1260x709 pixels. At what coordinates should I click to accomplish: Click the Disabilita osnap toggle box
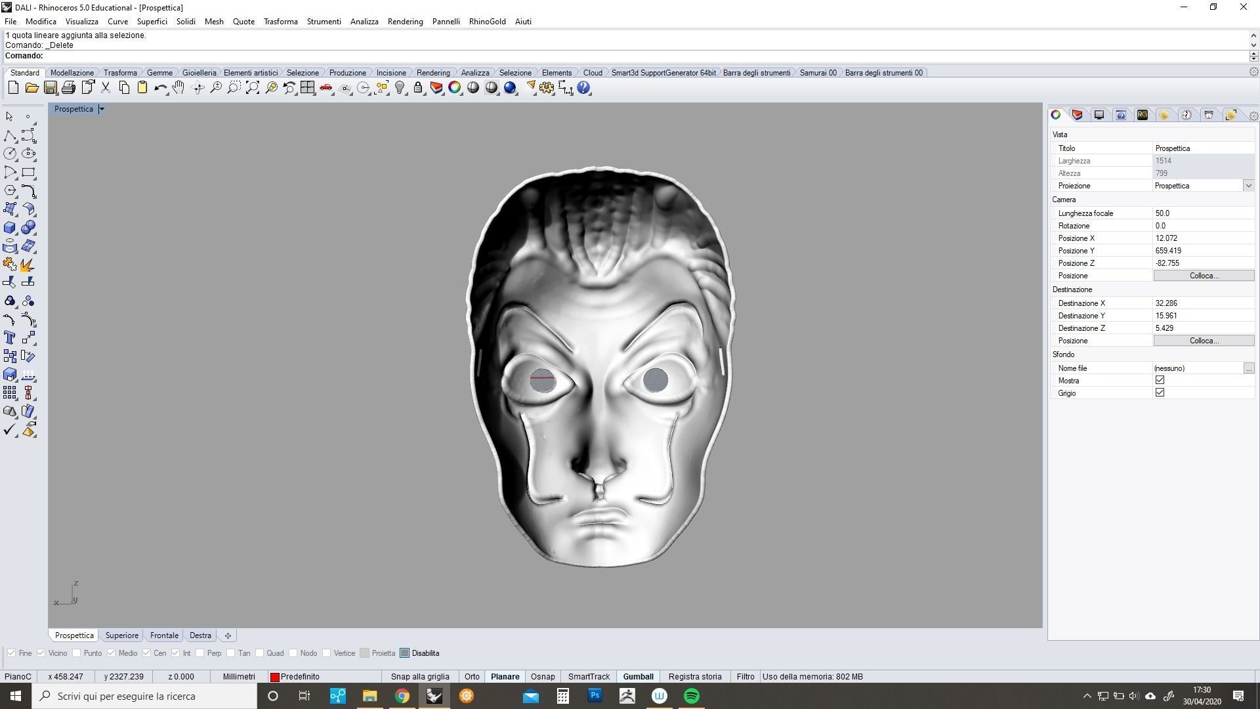click(x=405, y=653)
